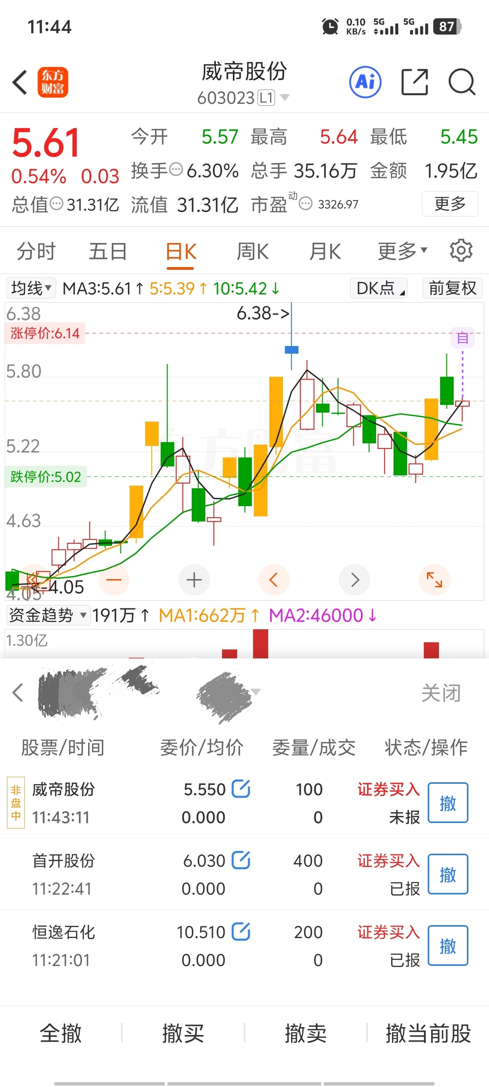Viewport: 489px width, 1087px height.
Task: Tap info icon next to 换手
Action: tap(176, 170)
